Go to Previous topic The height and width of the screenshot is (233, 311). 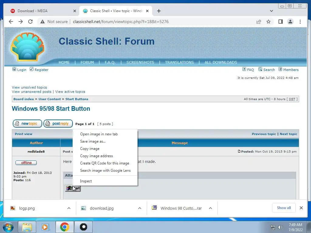coord(264,134)
